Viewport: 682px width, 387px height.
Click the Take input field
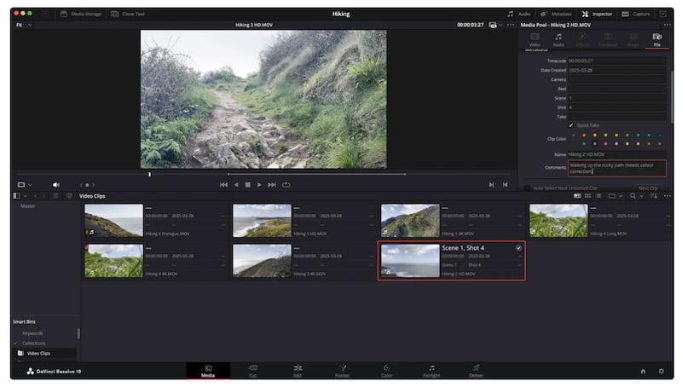pyautogui.click(x=616, y=117)
